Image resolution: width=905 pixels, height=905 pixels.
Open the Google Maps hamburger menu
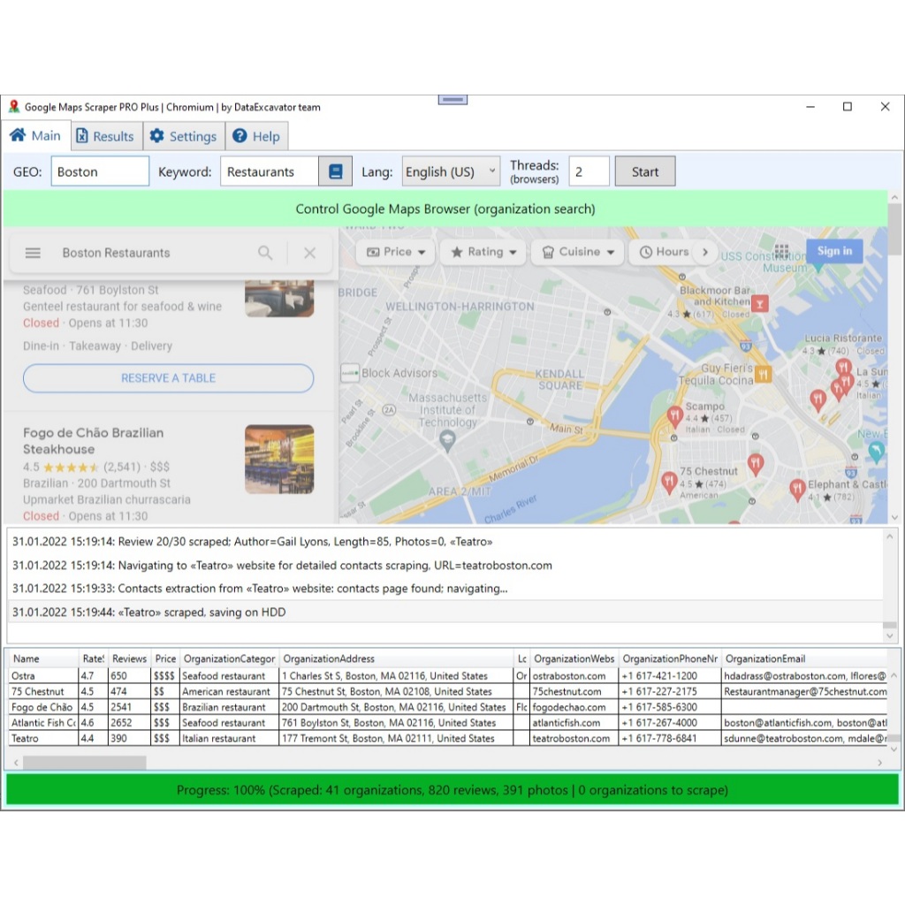tap(33, 253)
